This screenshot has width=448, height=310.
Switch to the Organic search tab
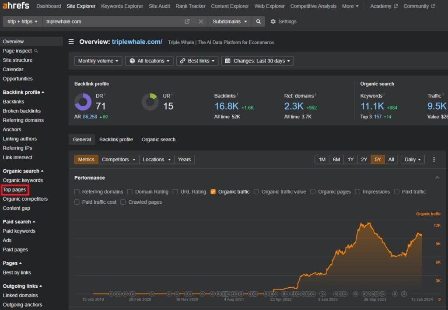158,139
